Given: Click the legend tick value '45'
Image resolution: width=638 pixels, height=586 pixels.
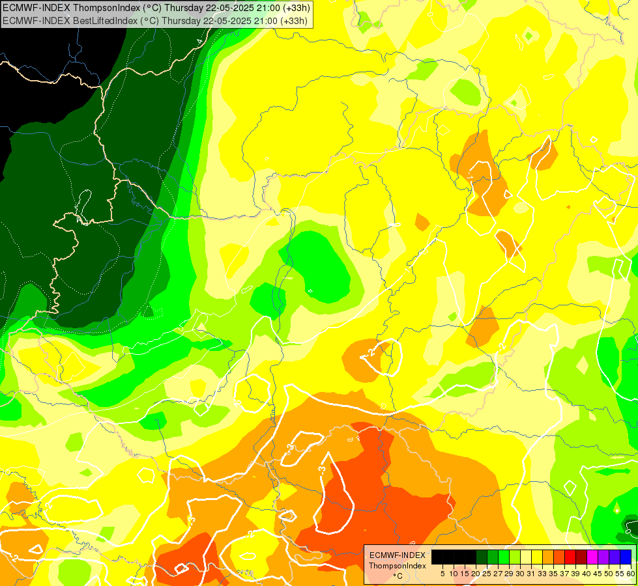Looking at the screenshot, I should coord(598,574).
